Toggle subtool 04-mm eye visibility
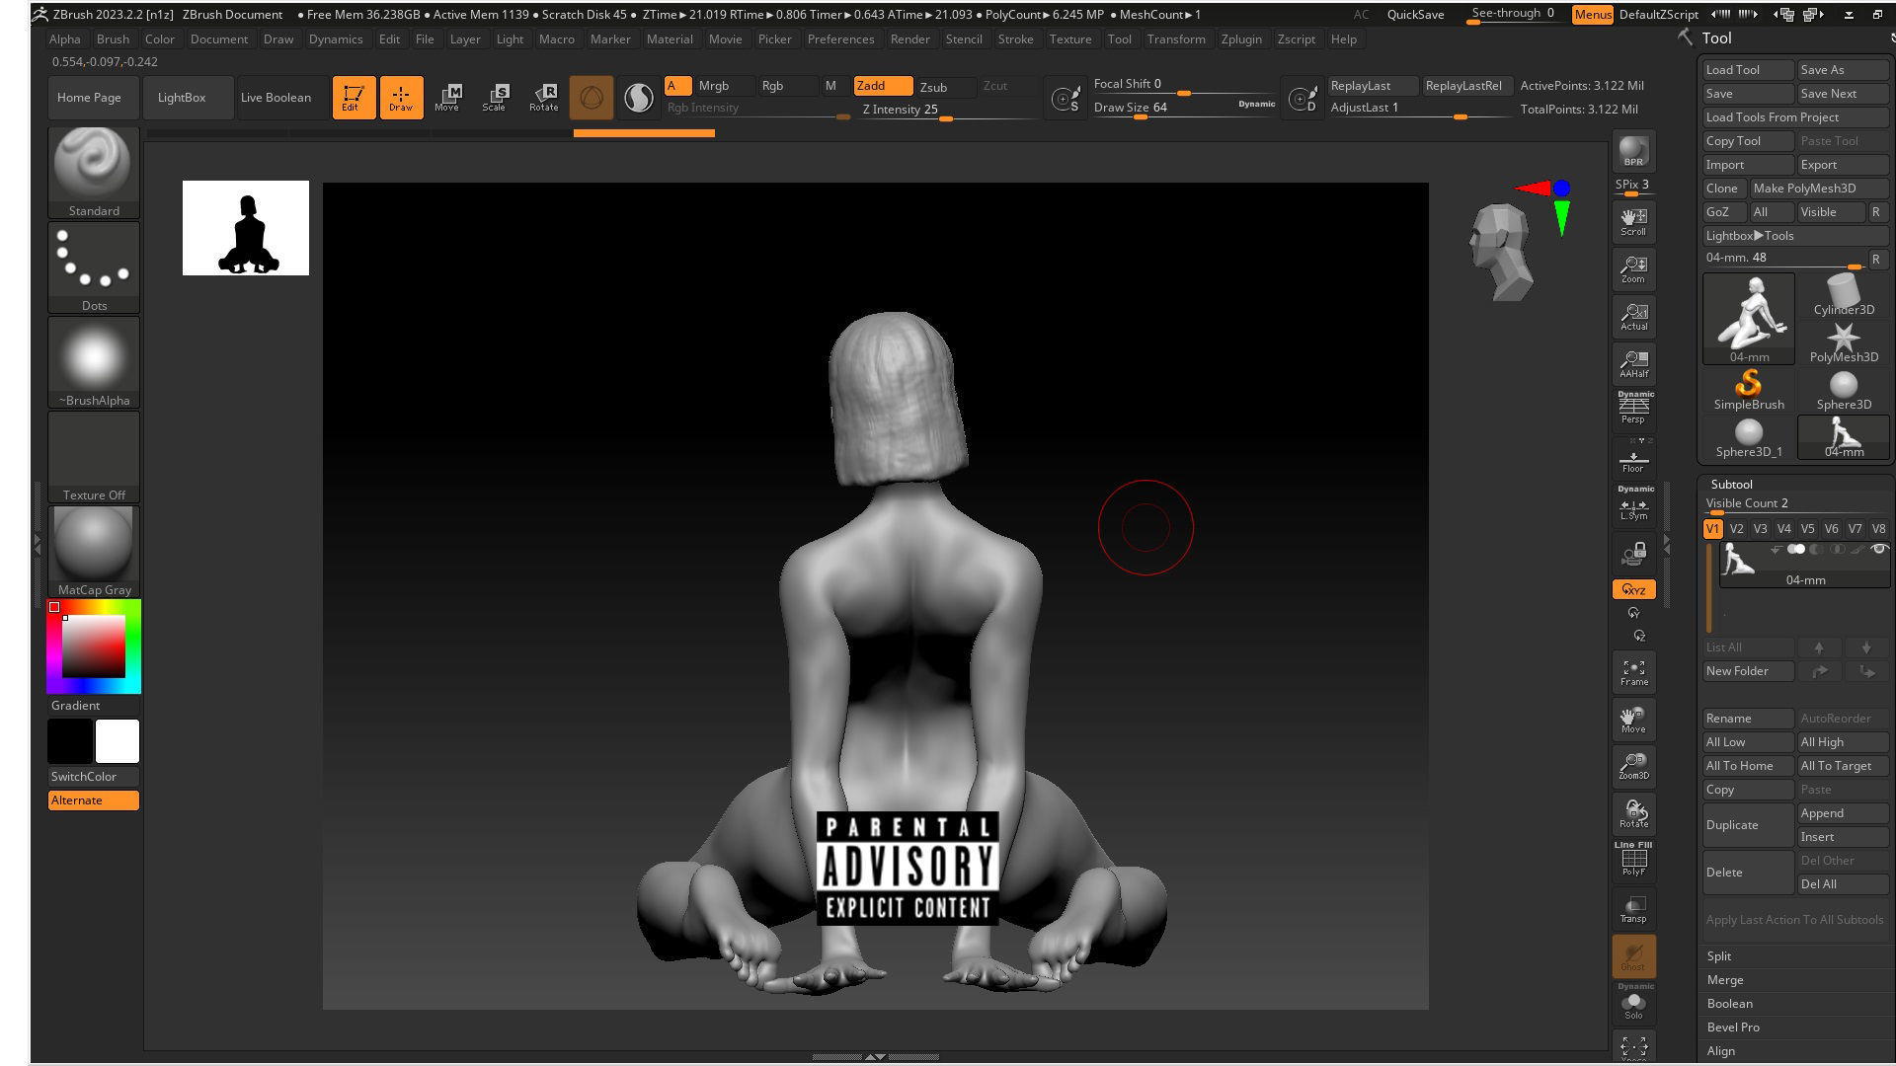This screenshot has height=1066, width=1896. pos(1879,550)
